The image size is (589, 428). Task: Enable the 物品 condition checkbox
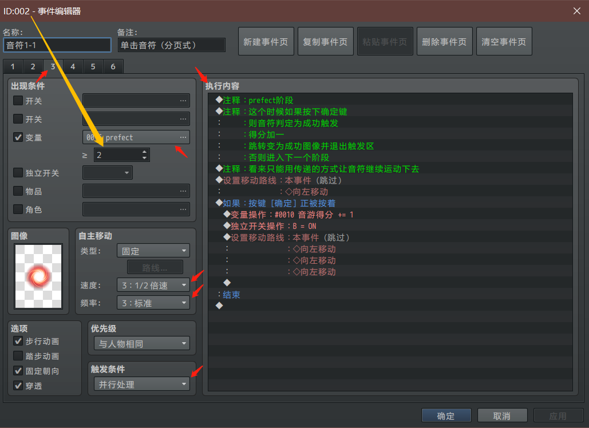click(x=18, y=191)
